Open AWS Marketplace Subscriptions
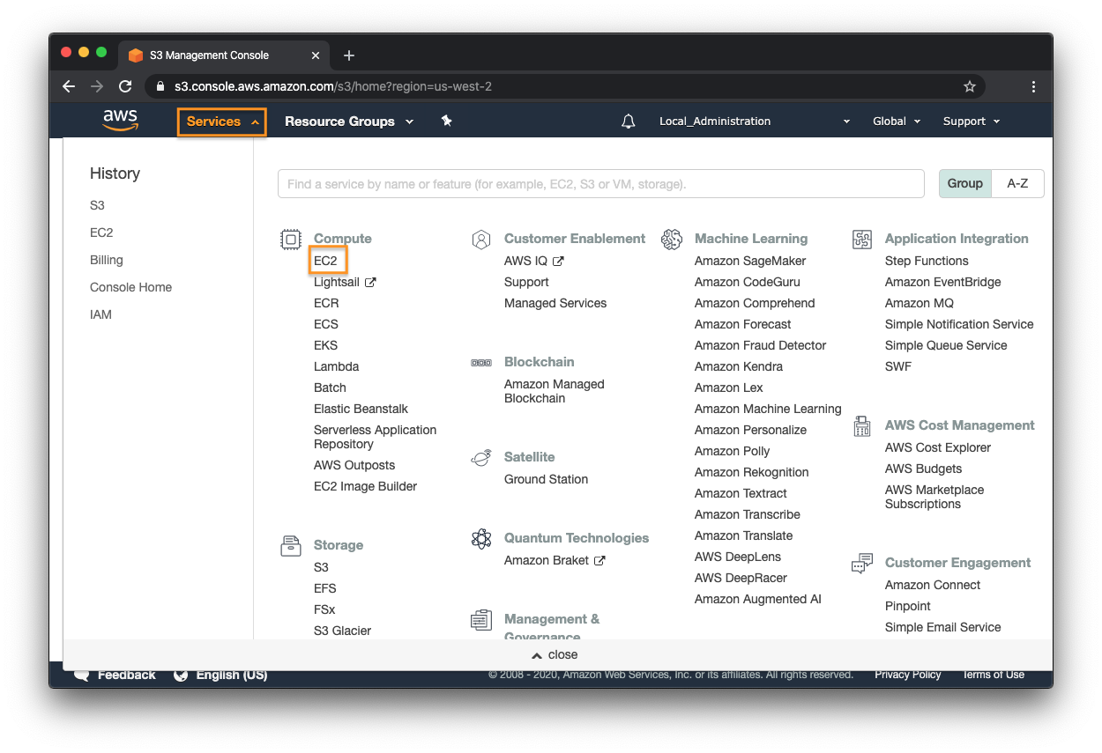Viewport: 1102px width, 753px height. (934, 497)
